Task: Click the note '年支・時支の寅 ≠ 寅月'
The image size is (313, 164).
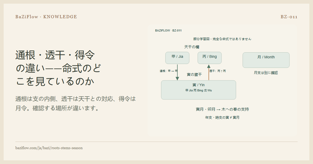Action: pos(222,118)
